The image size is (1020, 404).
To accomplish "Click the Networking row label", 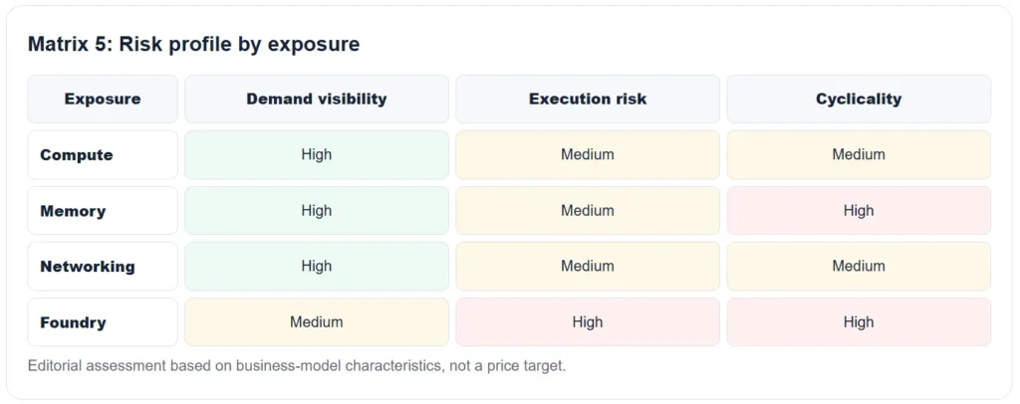I will 103,267.
